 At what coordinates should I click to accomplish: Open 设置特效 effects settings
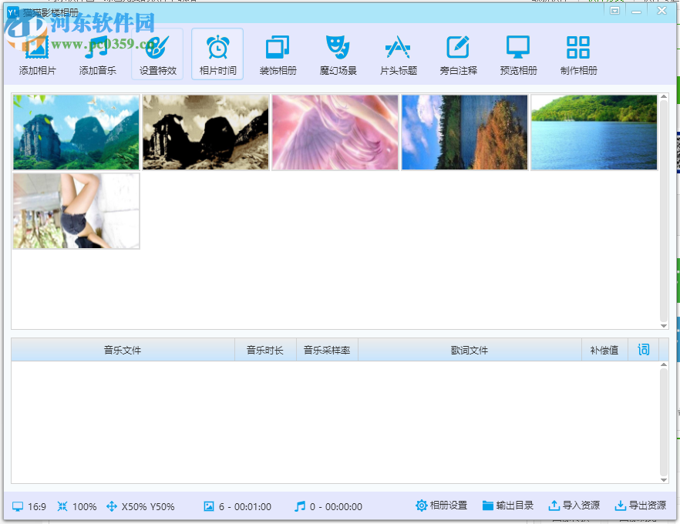click(157, 54)
